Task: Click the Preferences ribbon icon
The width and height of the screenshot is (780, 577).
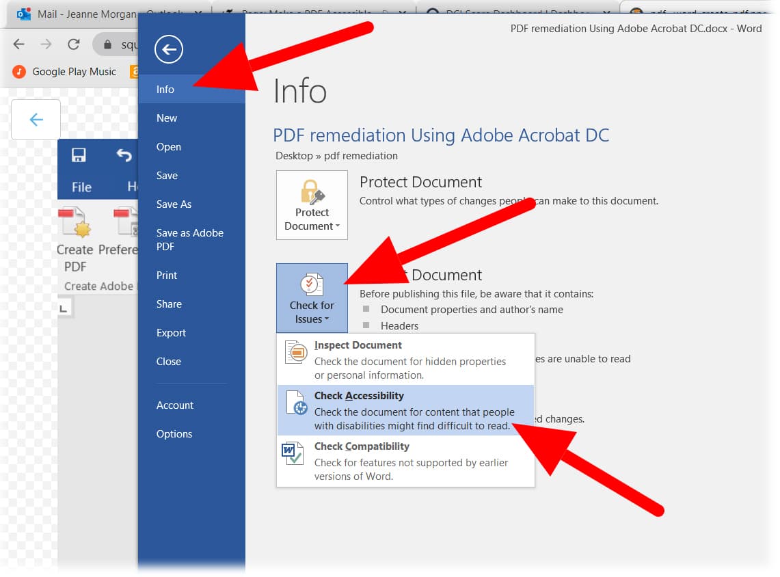Action: pos(126,222)
